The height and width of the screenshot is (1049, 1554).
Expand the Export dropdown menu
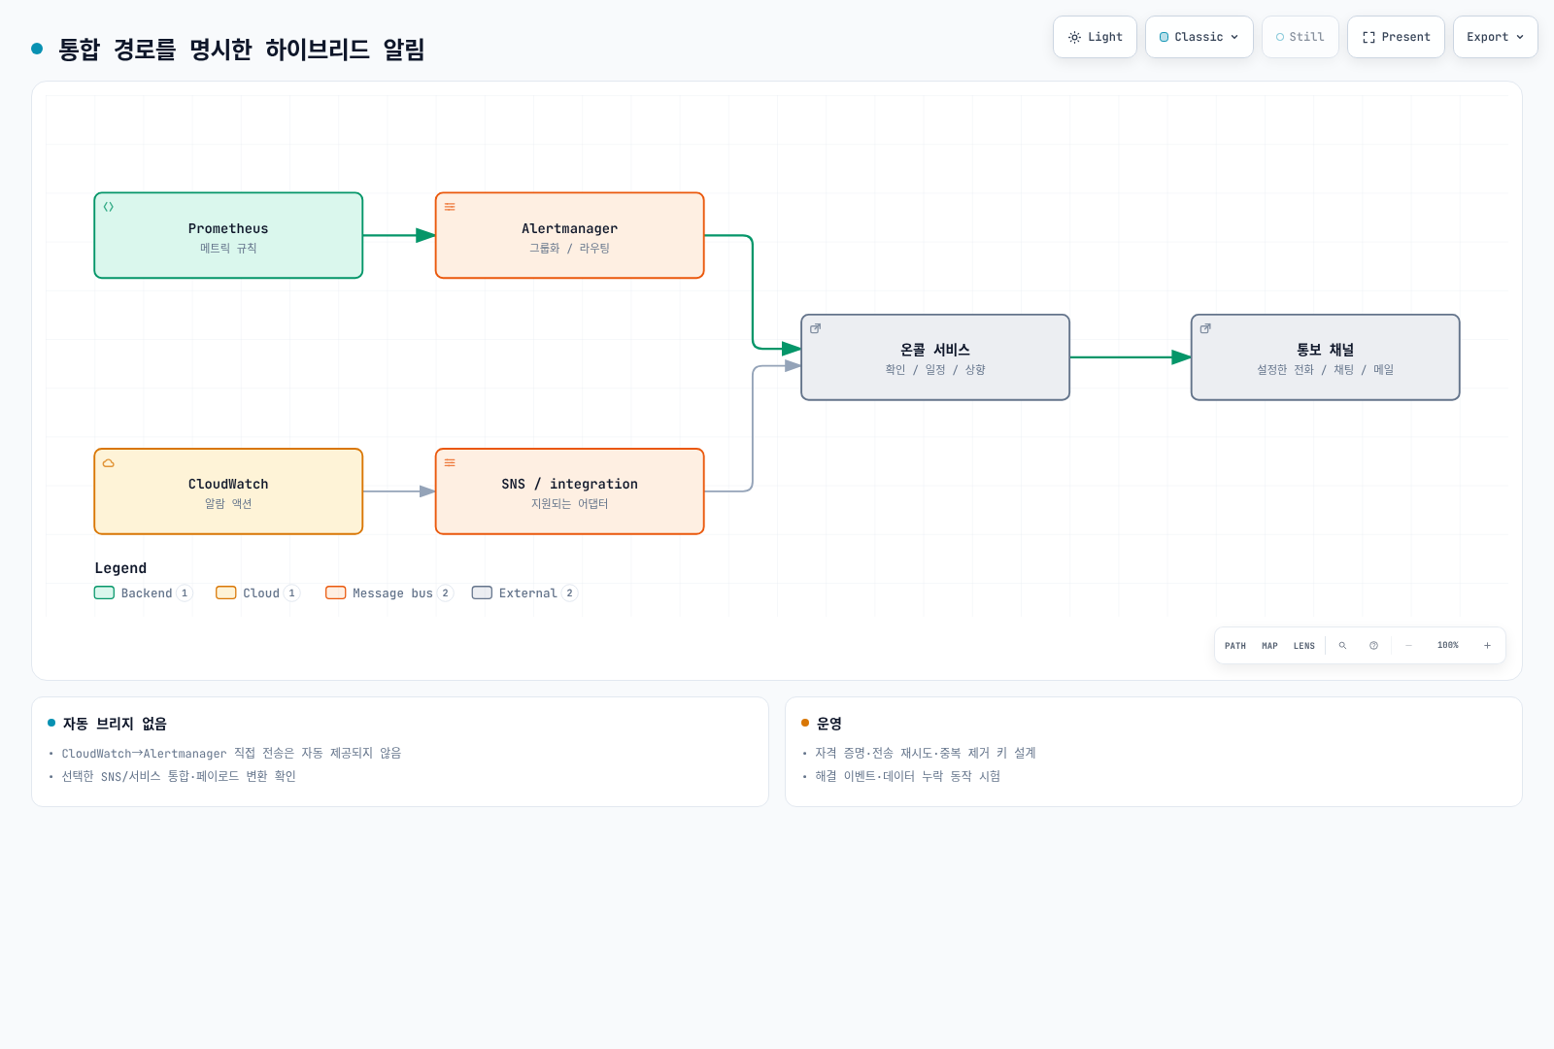(x=1495, y=37)
